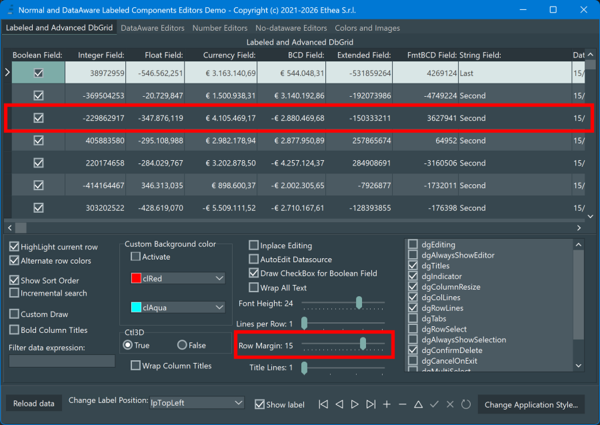
Task: Uncheck dgTitles option
Action: 413,266
